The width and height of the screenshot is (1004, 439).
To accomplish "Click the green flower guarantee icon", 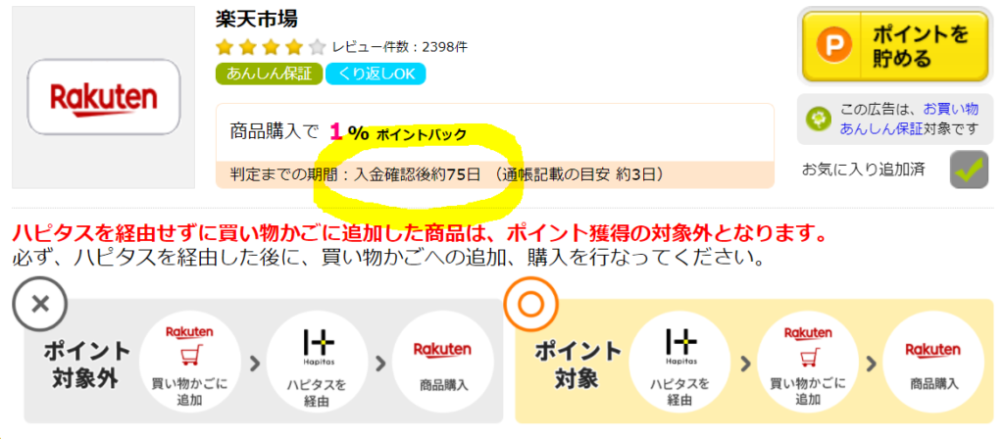I will coord(817,120).
